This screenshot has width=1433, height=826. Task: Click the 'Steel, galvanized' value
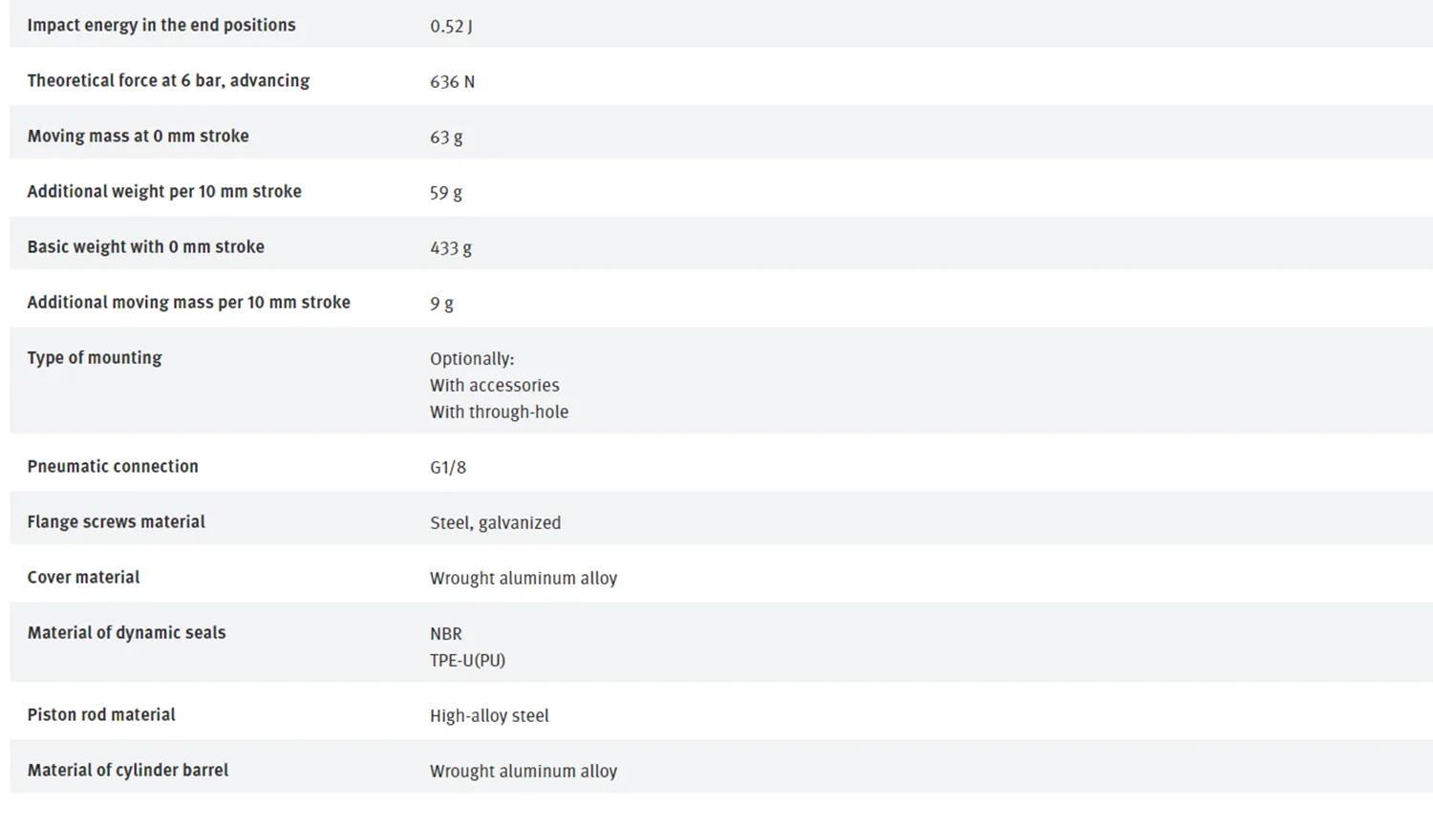[495, 523]
